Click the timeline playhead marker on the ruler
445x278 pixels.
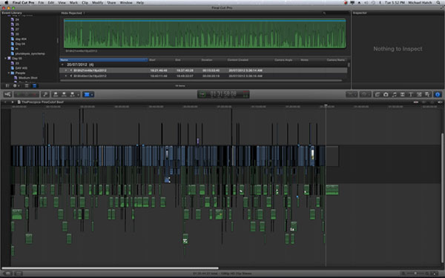click(x=326, y=106)
